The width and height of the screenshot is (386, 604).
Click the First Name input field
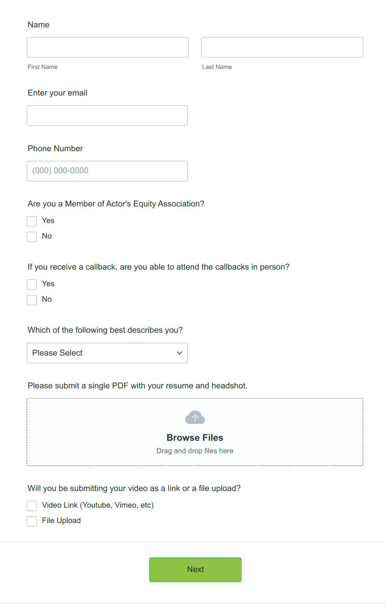[107, 47]
